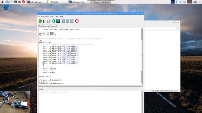Click the 'Free space: 22.8 GiB' status text
The image size is (202, 113).
[164, 91]
